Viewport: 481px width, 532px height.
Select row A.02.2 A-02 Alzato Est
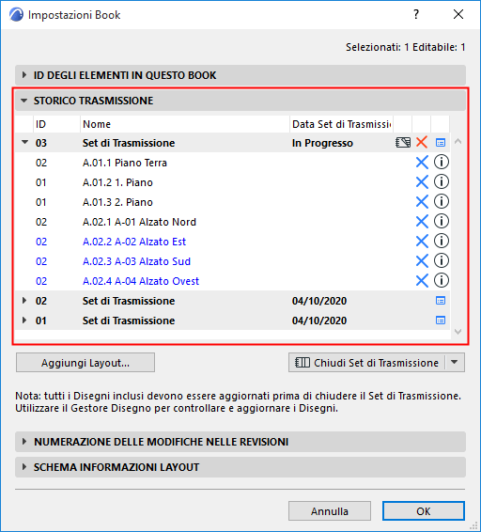coord(232,242)
